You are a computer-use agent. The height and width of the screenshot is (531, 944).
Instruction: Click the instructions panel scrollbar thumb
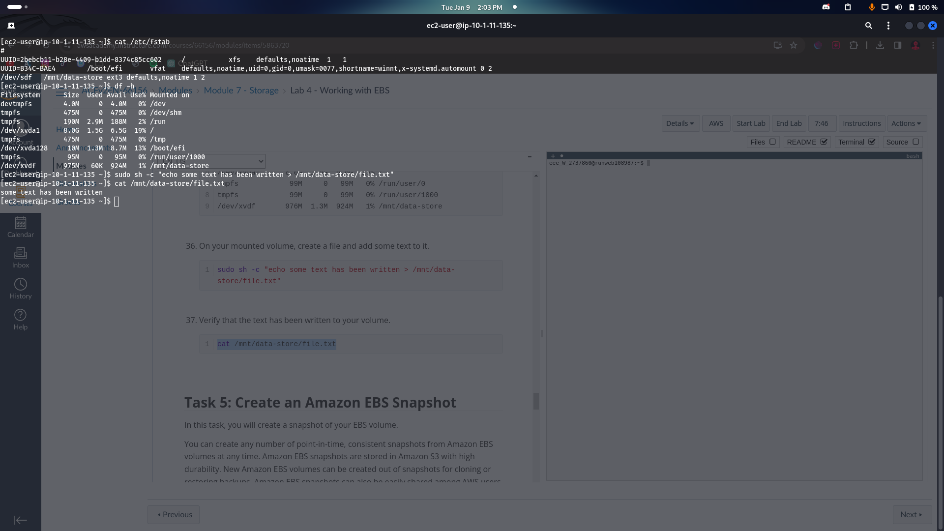(536, 401)
